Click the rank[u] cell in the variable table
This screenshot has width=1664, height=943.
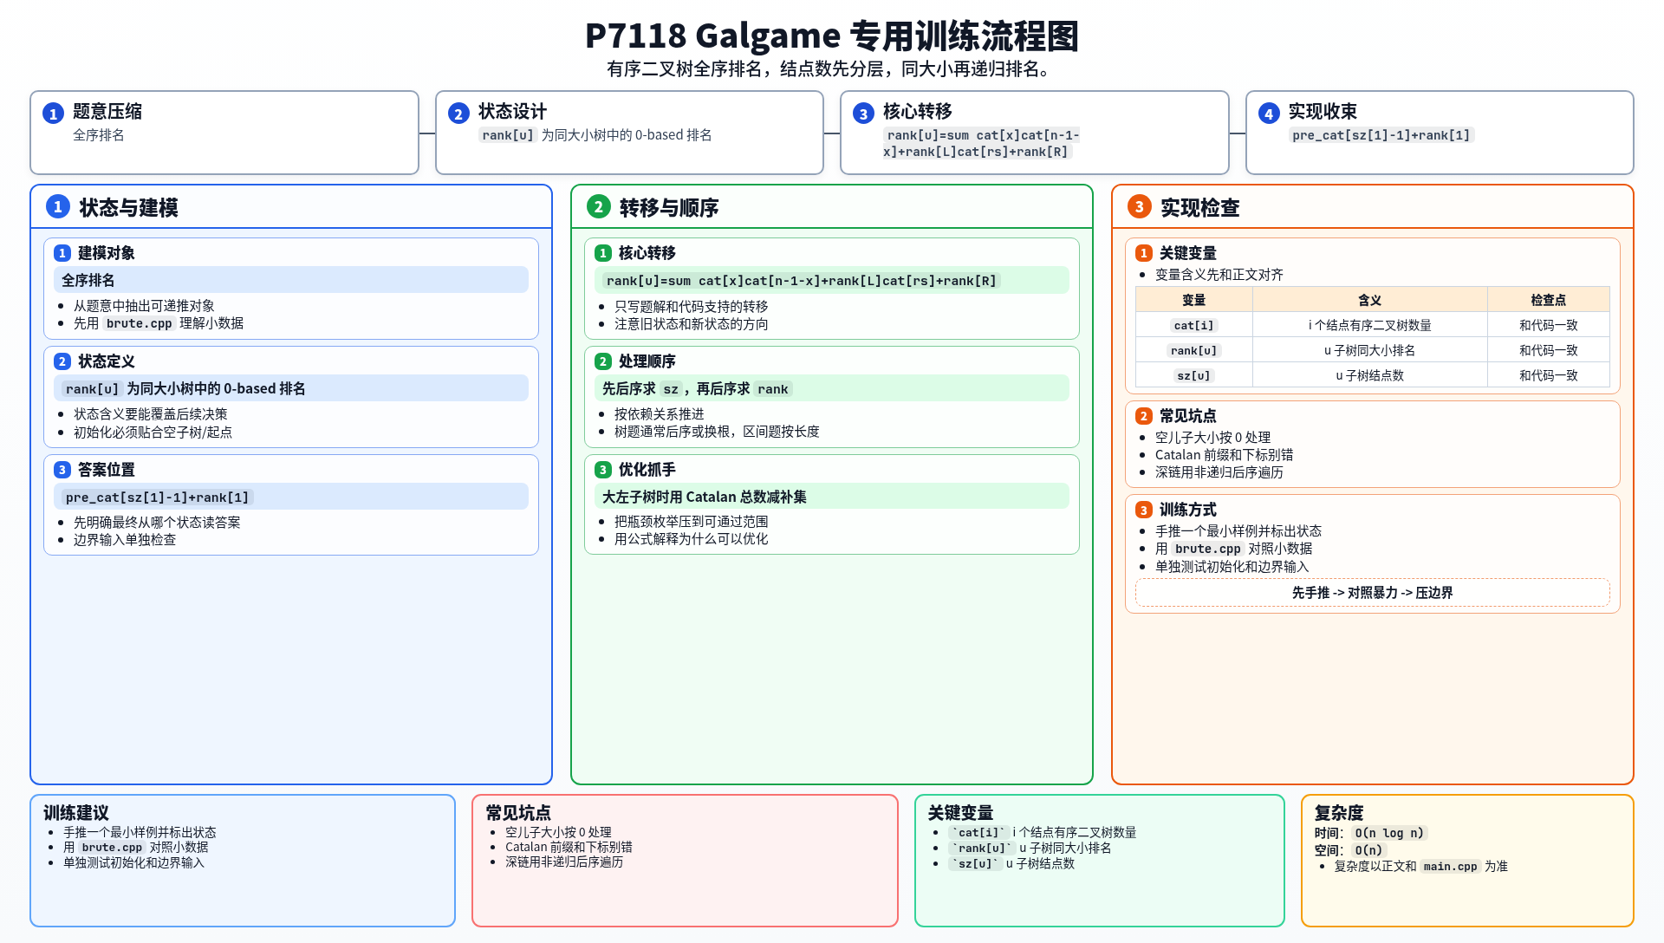point(1194,350)
